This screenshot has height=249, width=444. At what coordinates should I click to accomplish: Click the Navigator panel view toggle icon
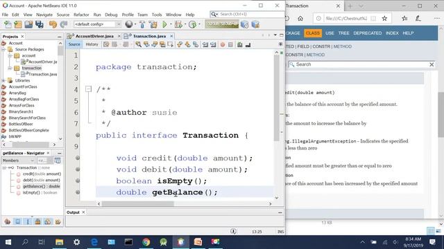[58, 160]
